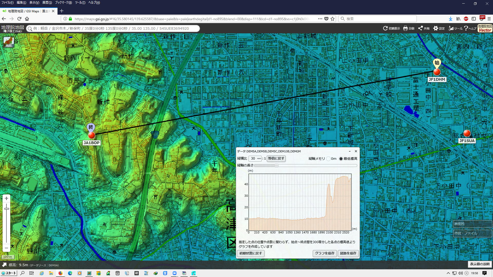Zoom out the map with minus button
This screenshot has width=493, height=277.
click(6, 248)
